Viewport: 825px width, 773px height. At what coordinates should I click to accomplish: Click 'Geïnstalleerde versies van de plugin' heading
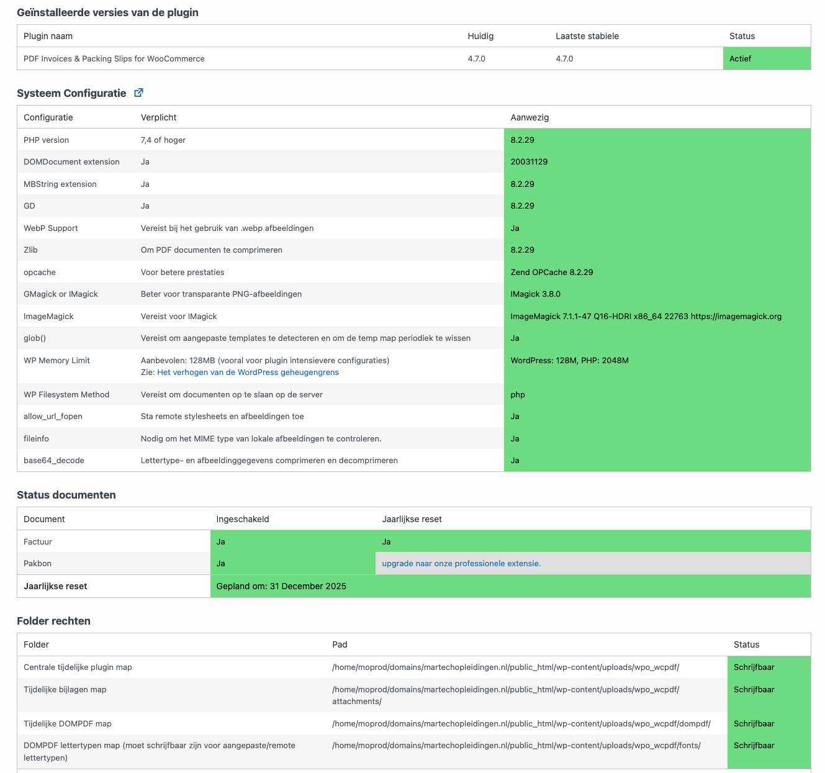[x=107, y=12]
